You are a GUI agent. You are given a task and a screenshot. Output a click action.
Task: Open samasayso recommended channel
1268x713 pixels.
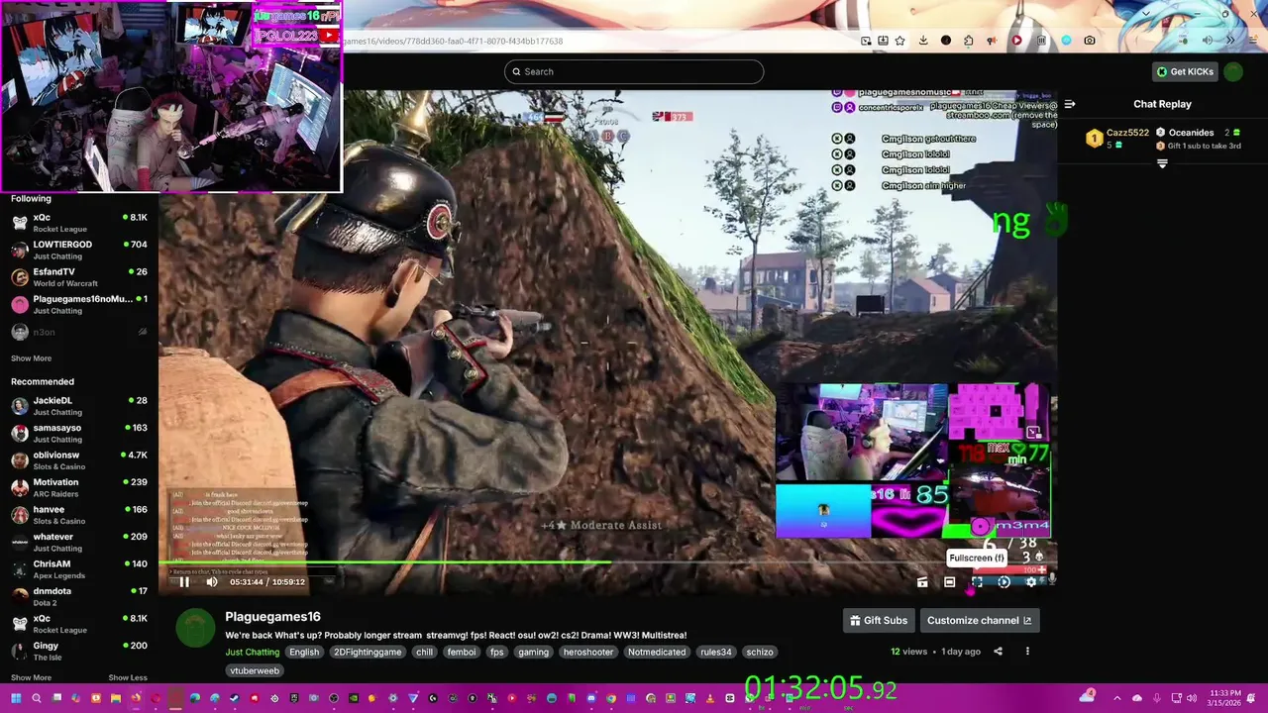point(79,433)
